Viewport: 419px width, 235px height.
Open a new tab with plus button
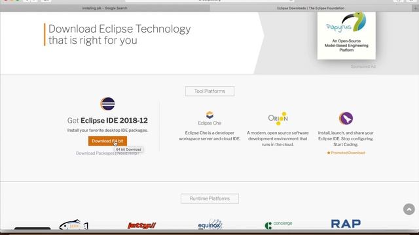point(415,8)
